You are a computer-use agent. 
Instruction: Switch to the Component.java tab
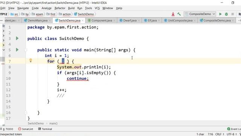pos(102,20)
